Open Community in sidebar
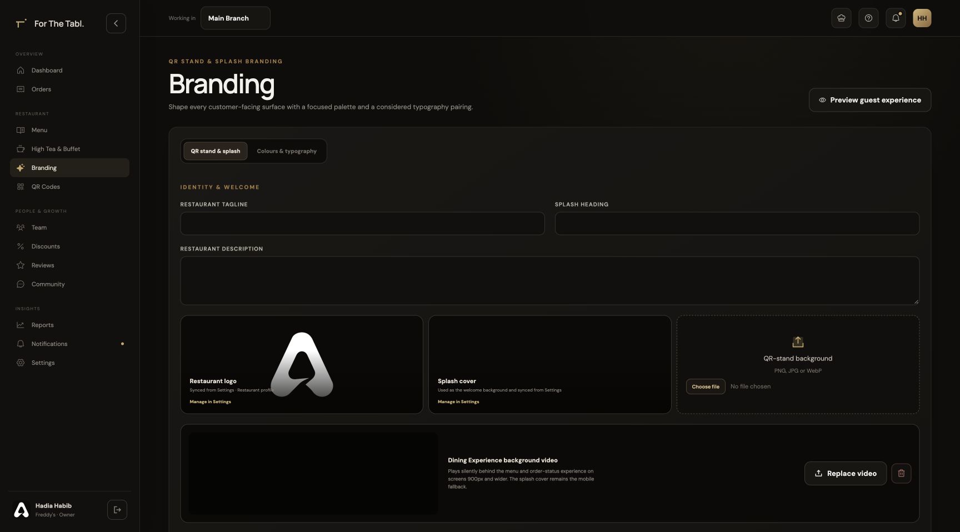 (x=69, y=284)
